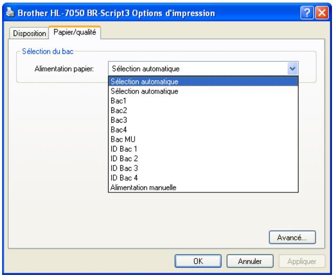Screen dimensions: 333x277
Task: Pick ID Bac 4 in the dropdown
Action: tap(203, 178)
